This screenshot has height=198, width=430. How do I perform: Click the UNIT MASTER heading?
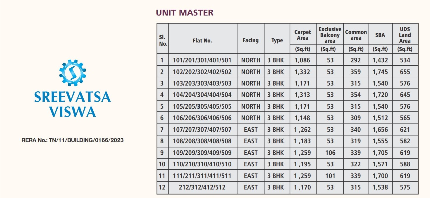[x=185, y=13]
